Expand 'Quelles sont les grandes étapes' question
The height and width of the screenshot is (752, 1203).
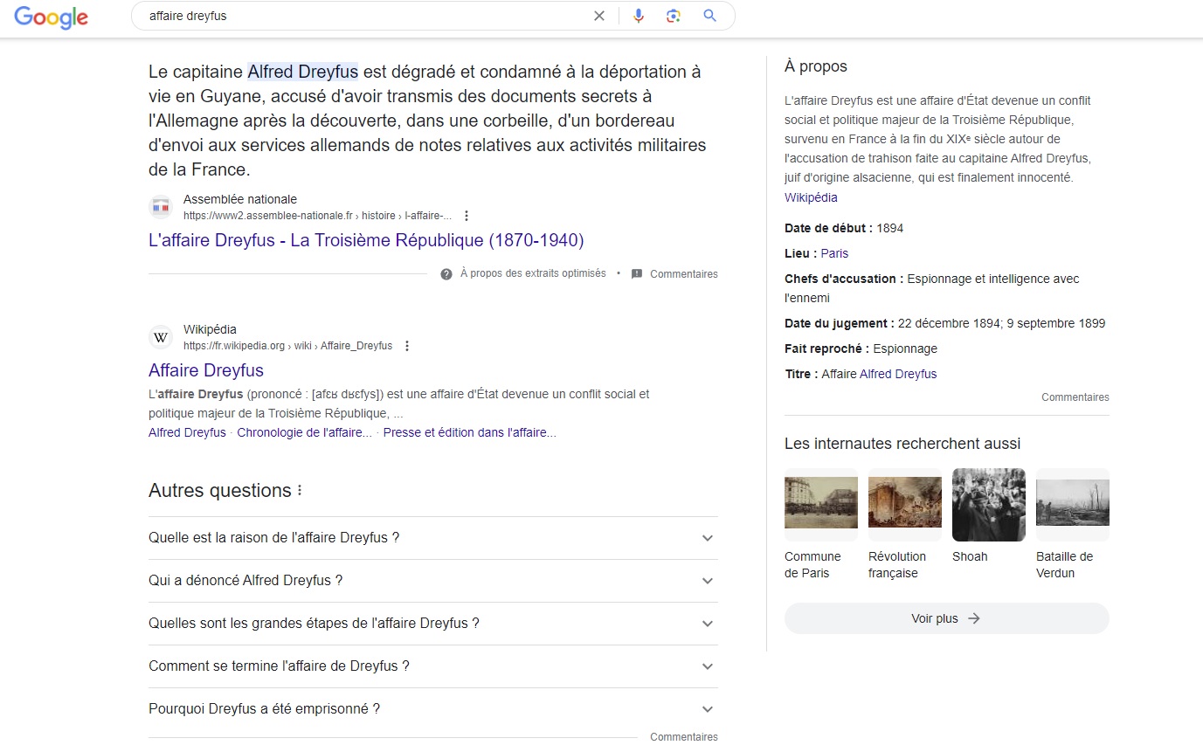(x=433, y=624)
